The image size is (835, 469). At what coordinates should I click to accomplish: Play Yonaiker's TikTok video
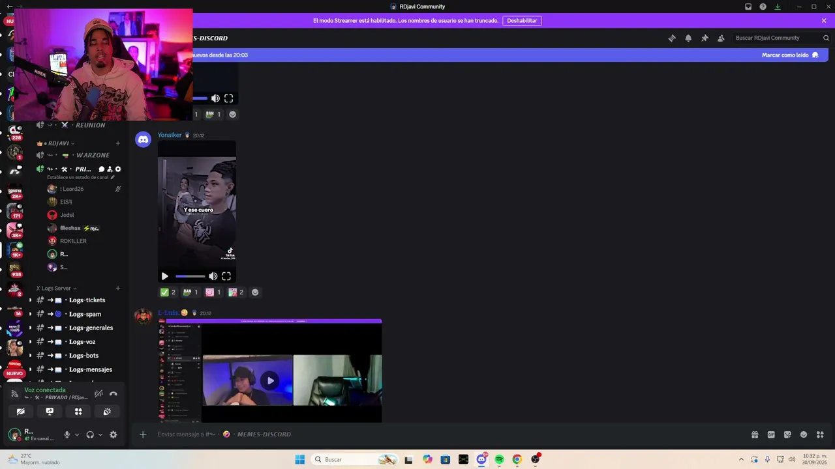pos(164,276)
